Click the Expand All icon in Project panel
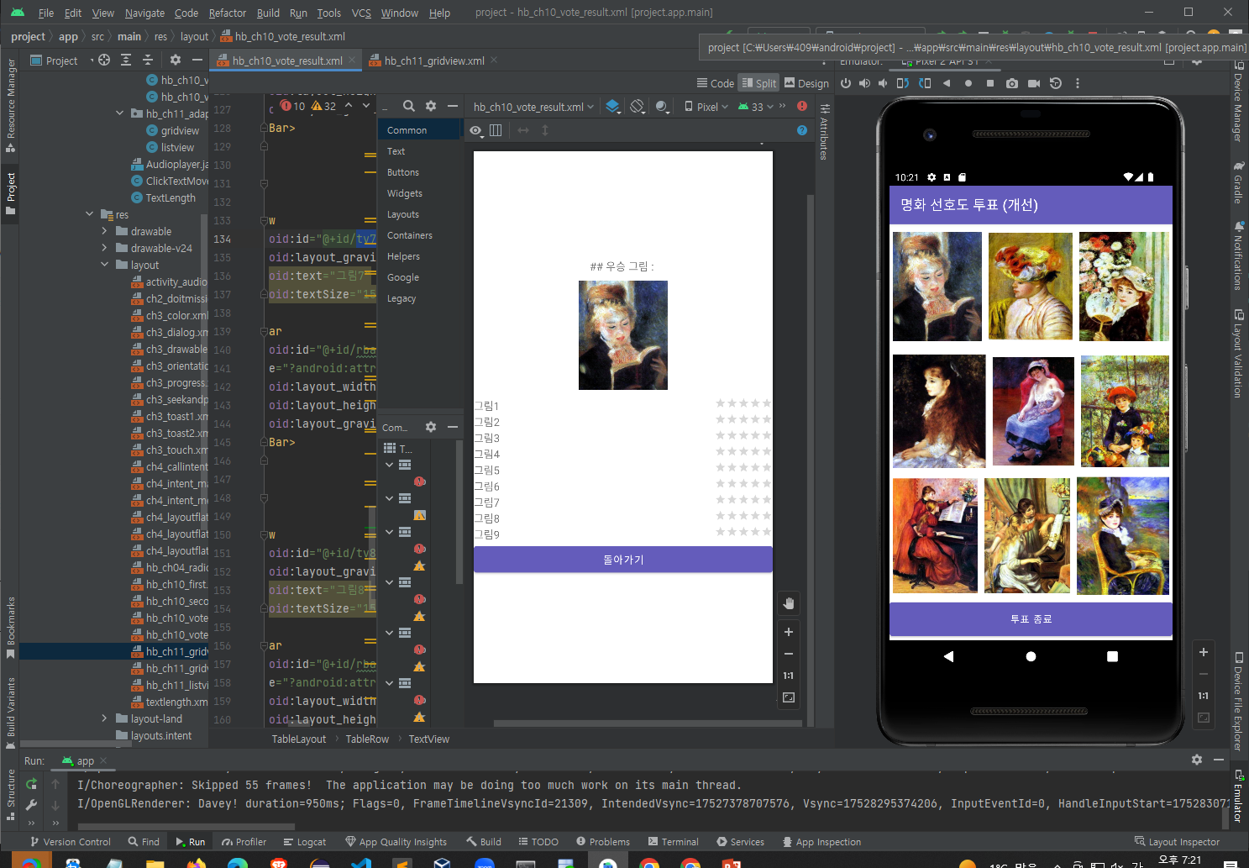The height and width of the screenshot is (868, 1249). (x=126, y=60)
